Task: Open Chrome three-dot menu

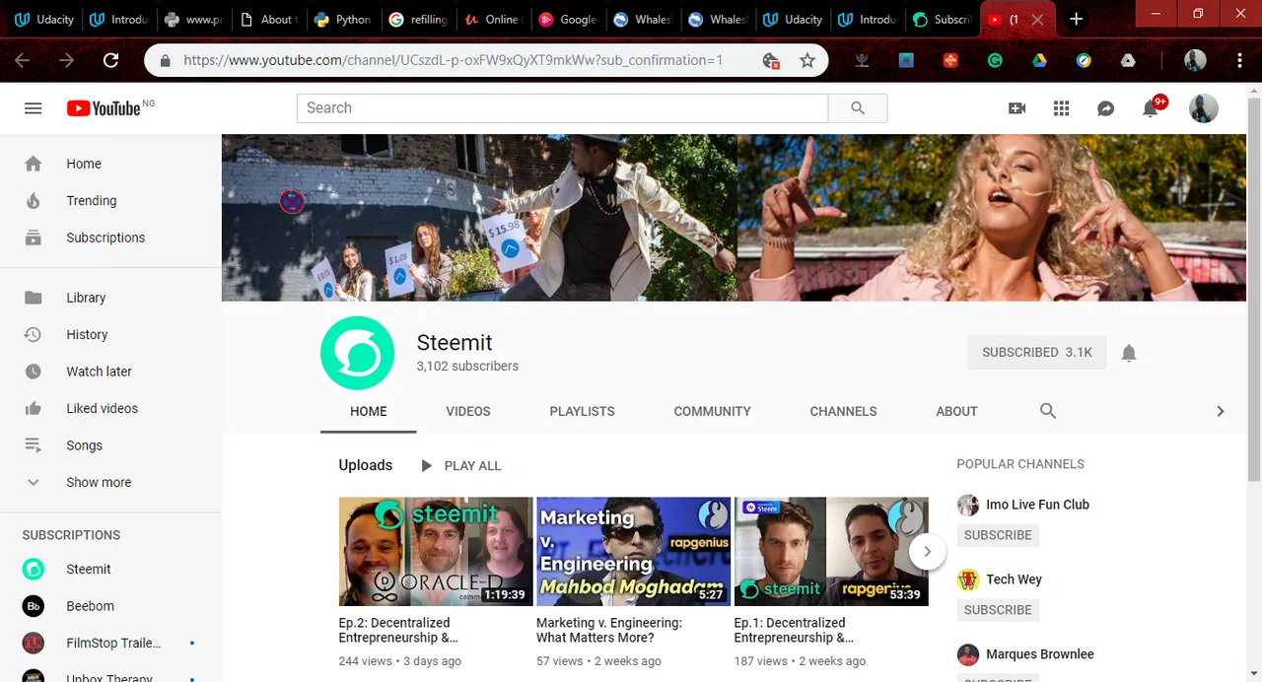Action: [x=1239, y=60]
